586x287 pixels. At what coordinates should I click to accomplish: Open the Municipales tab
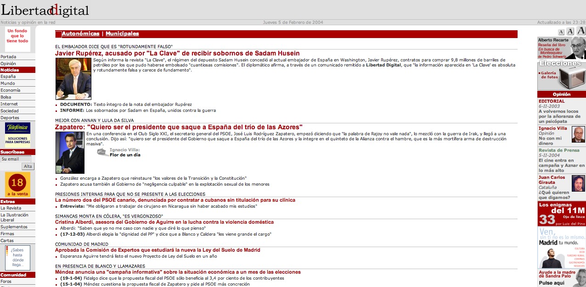[x=122, y=34]
